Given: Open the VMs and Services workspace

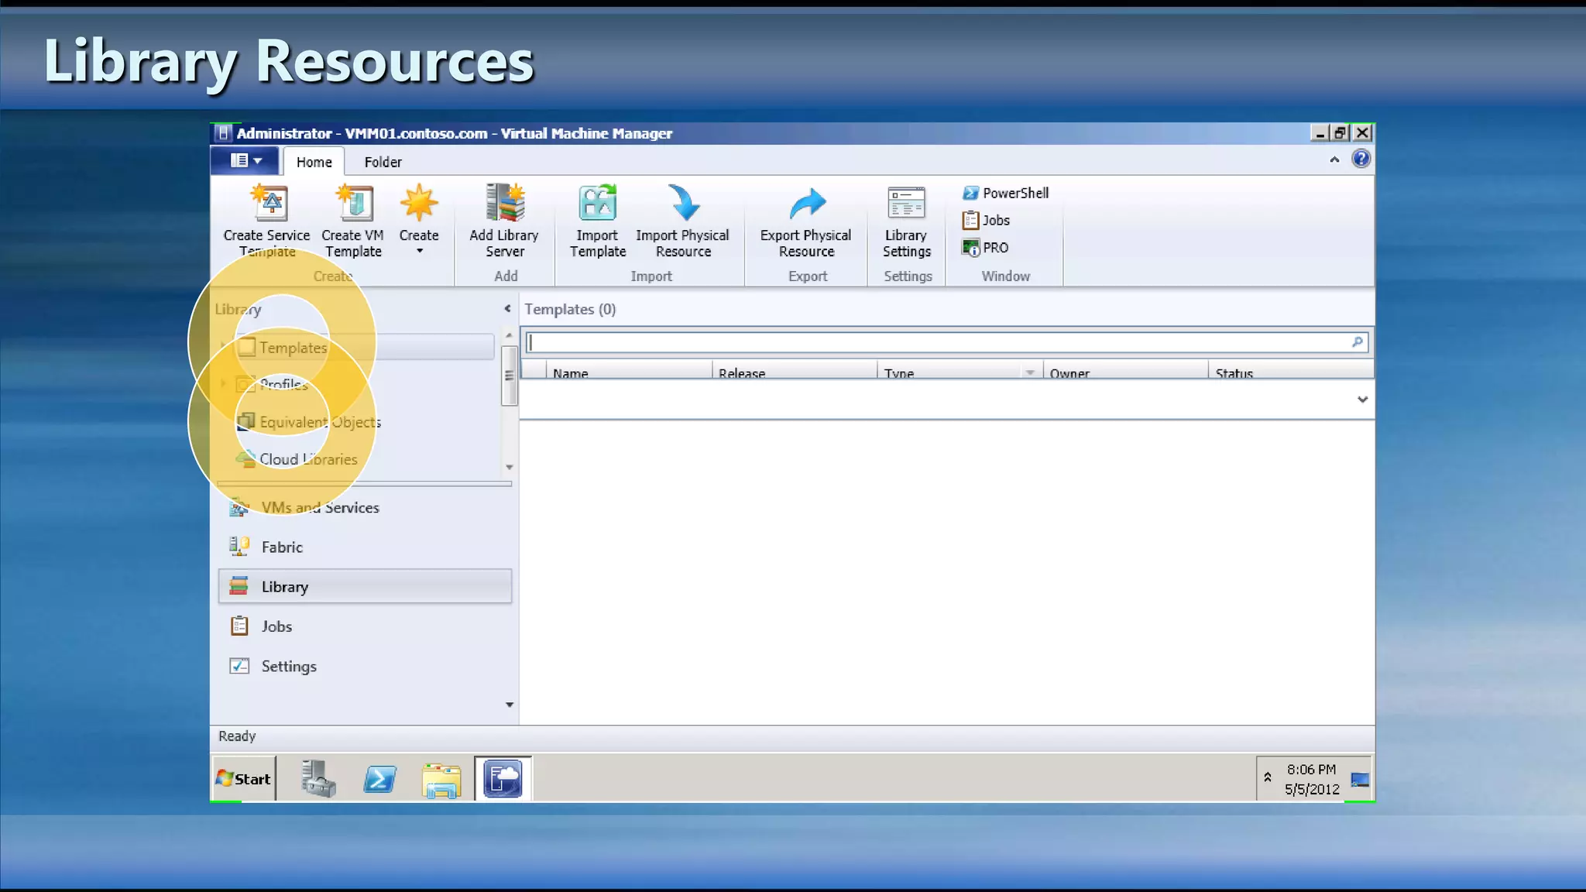Looking at the screenshot, I should click(x=366, y=507).
